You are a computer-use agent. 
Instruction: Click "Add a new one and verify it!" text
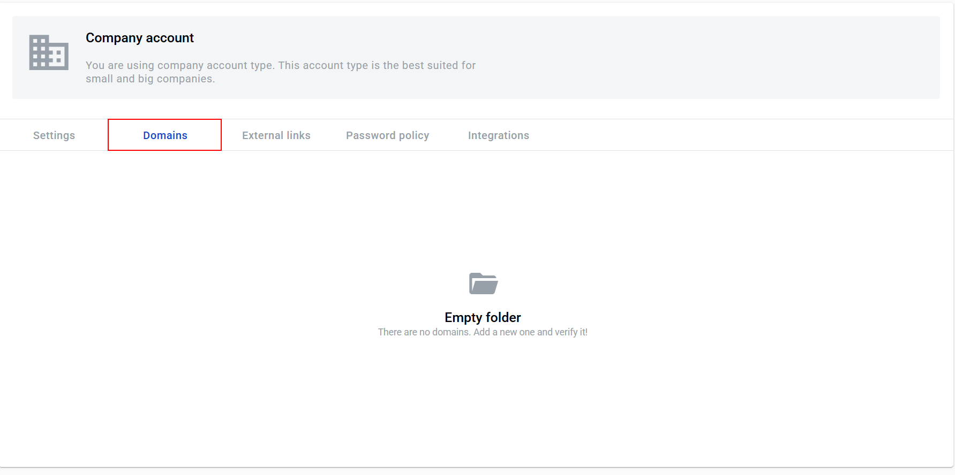point(530,332)
